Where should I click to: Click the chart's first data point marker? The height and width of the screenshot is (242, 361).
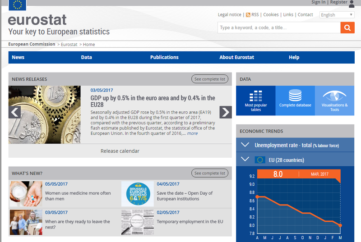click(257, 197)
